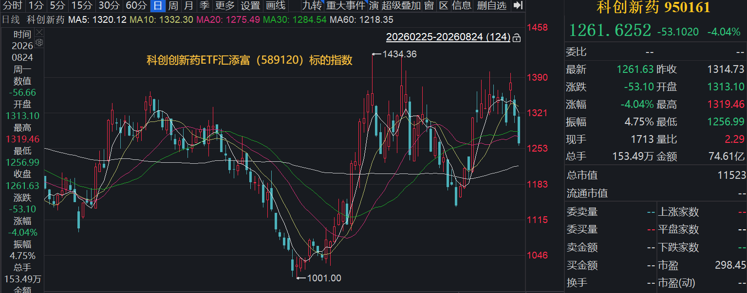Screen dimensions: 747x293
Task: Select the 日 daily period tab
Action: click(x=157, y=6)
